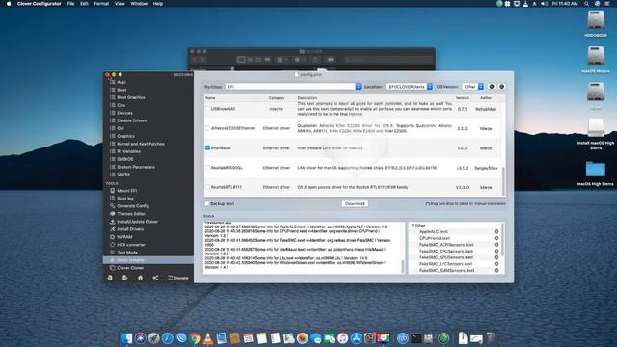This screenshot has height=347, width=617.
Task: Open Google Chrome from the Dock
Action: click(x=195, y=338)
